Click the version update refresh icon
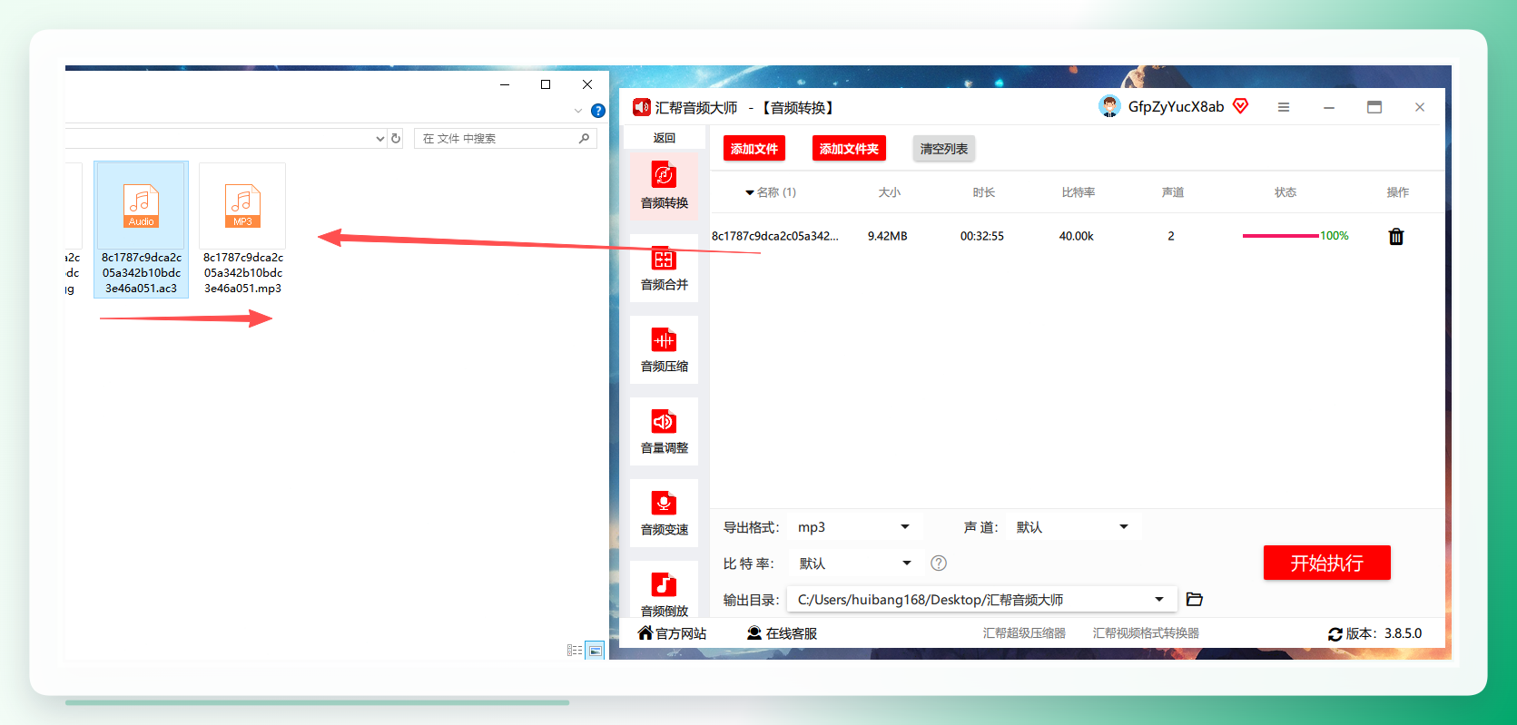 [x=1335, y=634]
